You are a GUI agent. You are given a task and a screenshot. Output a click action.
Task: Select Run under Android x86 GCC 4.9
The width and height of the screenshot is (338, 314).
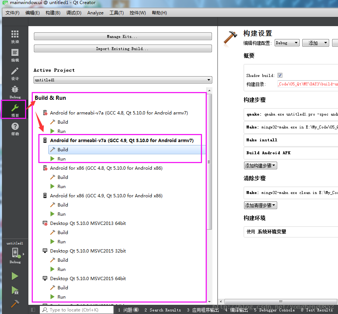[61, 214]
